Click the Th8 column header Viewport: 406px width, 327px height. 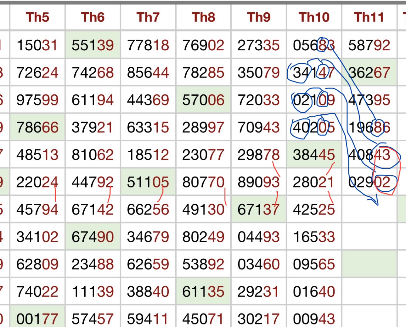coord(203,17)
